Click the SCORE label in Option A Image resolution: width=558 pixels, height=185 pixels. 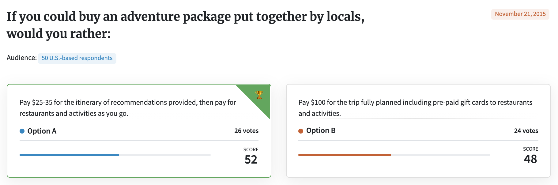click(x=251, y=149)
